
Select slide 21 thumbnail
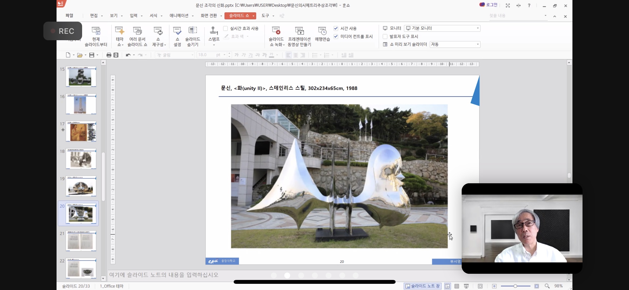tap(81, 241)
